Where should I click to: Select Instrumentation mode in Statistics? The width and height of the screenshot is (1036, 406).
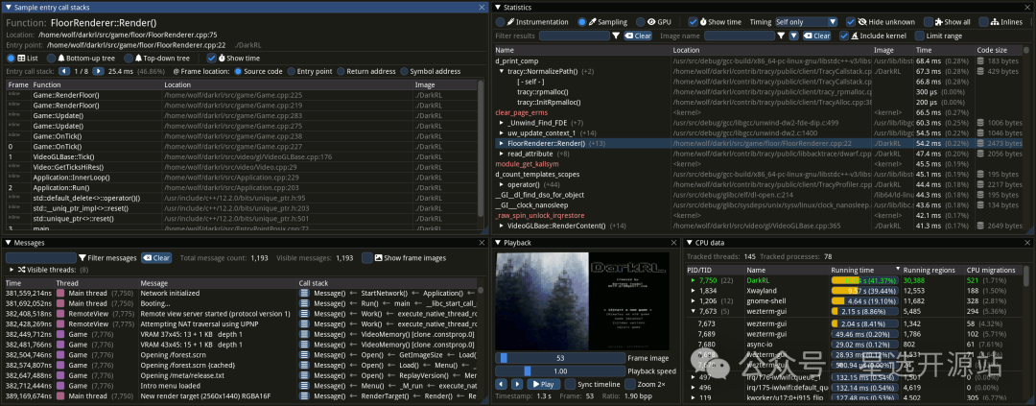(500, 22)
